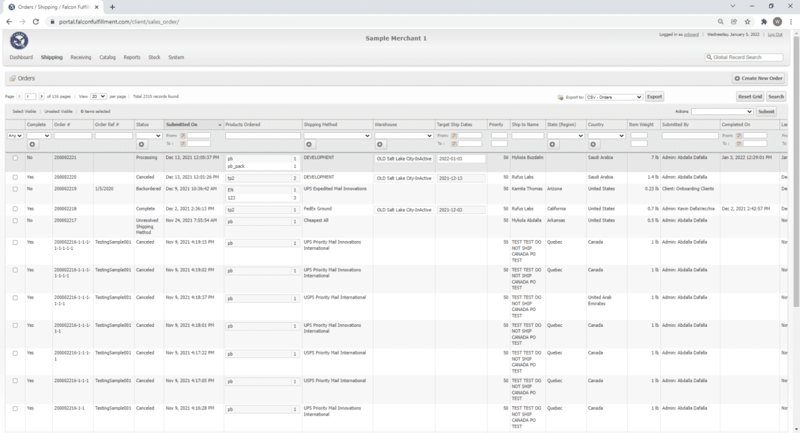Click the Reset Grid button
The width and height of the screenshot is (800, 433).
(750, 96)
